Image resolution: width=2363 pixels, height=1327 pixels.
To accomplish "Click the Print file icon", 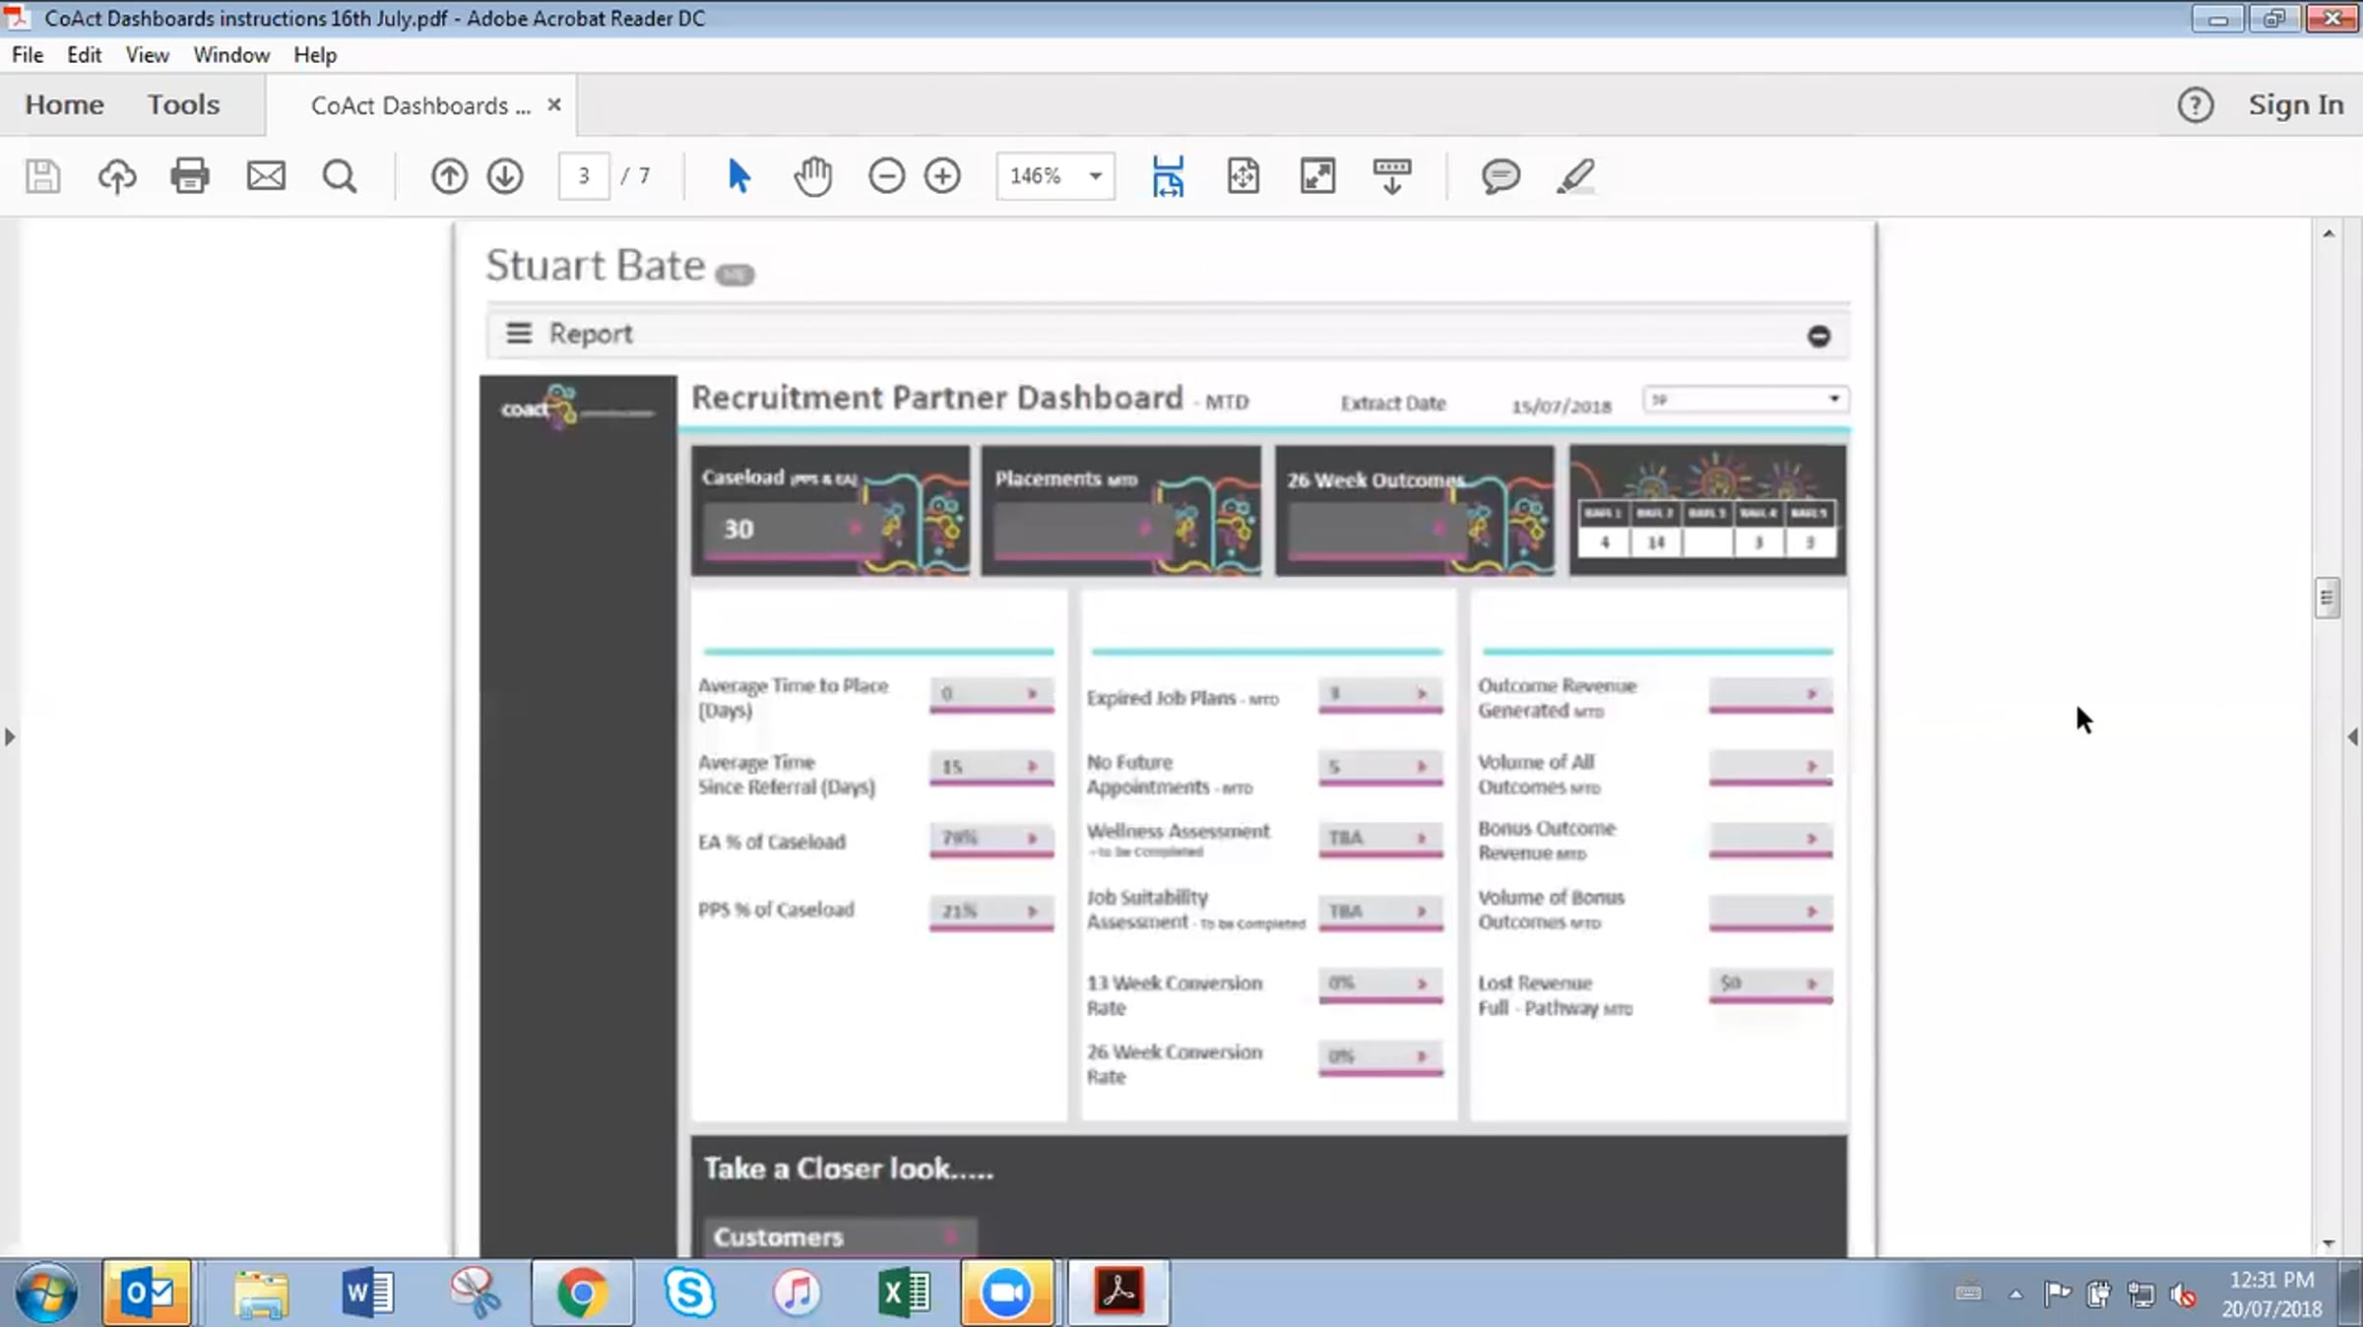I will coord(190,176).
